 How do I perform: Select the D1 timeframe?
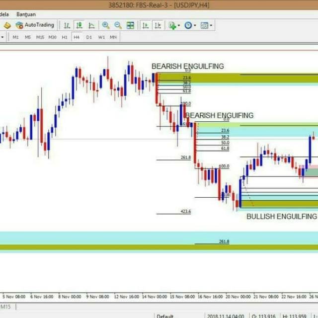(x=89, y=37)
